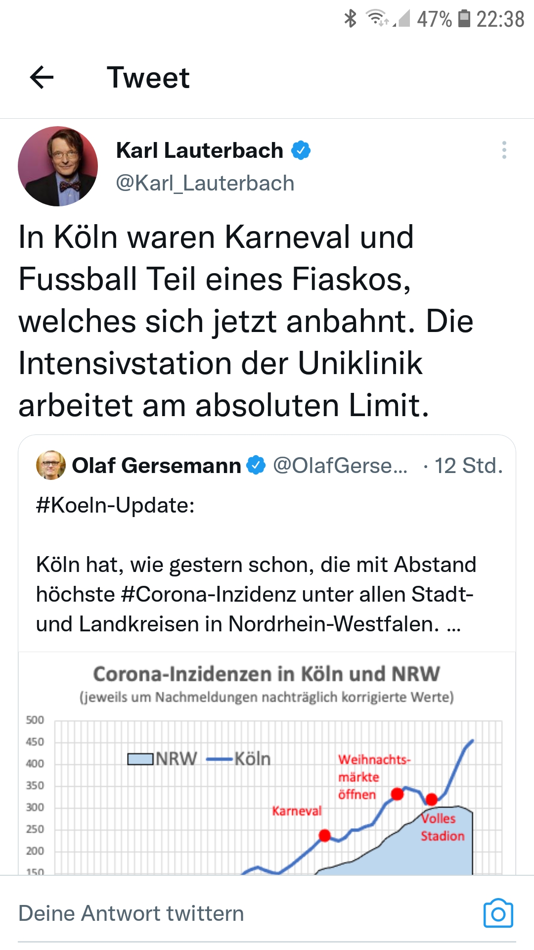The width and height of the screenshot is (534, 950).
Task: Open the three-dot tweet options menu
Action: 504,150
